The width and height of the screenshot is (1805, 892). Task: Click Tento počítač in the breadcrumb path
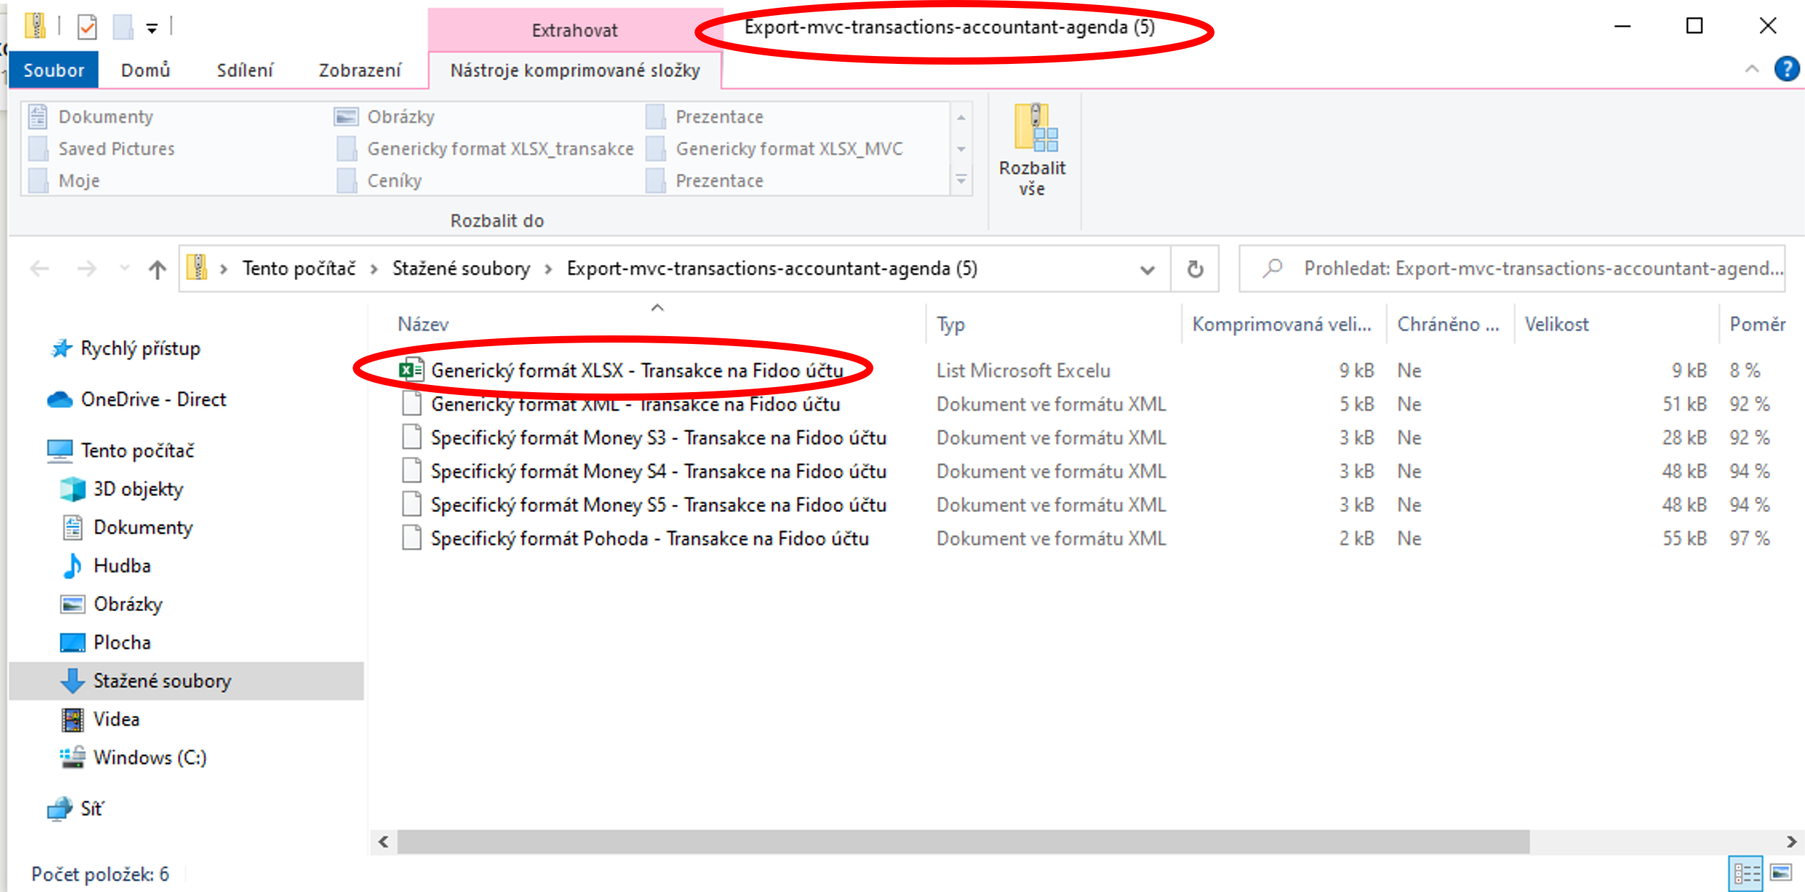[299, 269]
